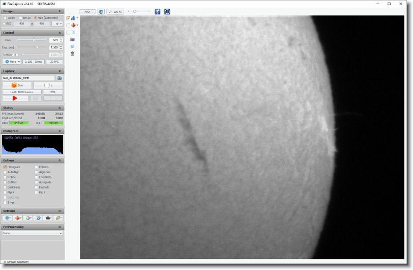
Task: Open the reticle settings icon in Settings panel
Action: click(18, 218)
